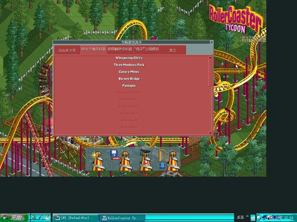Open the tutorial icon with the L-plate tower
This screenshot has height=222, width=297.
point(145,159)
